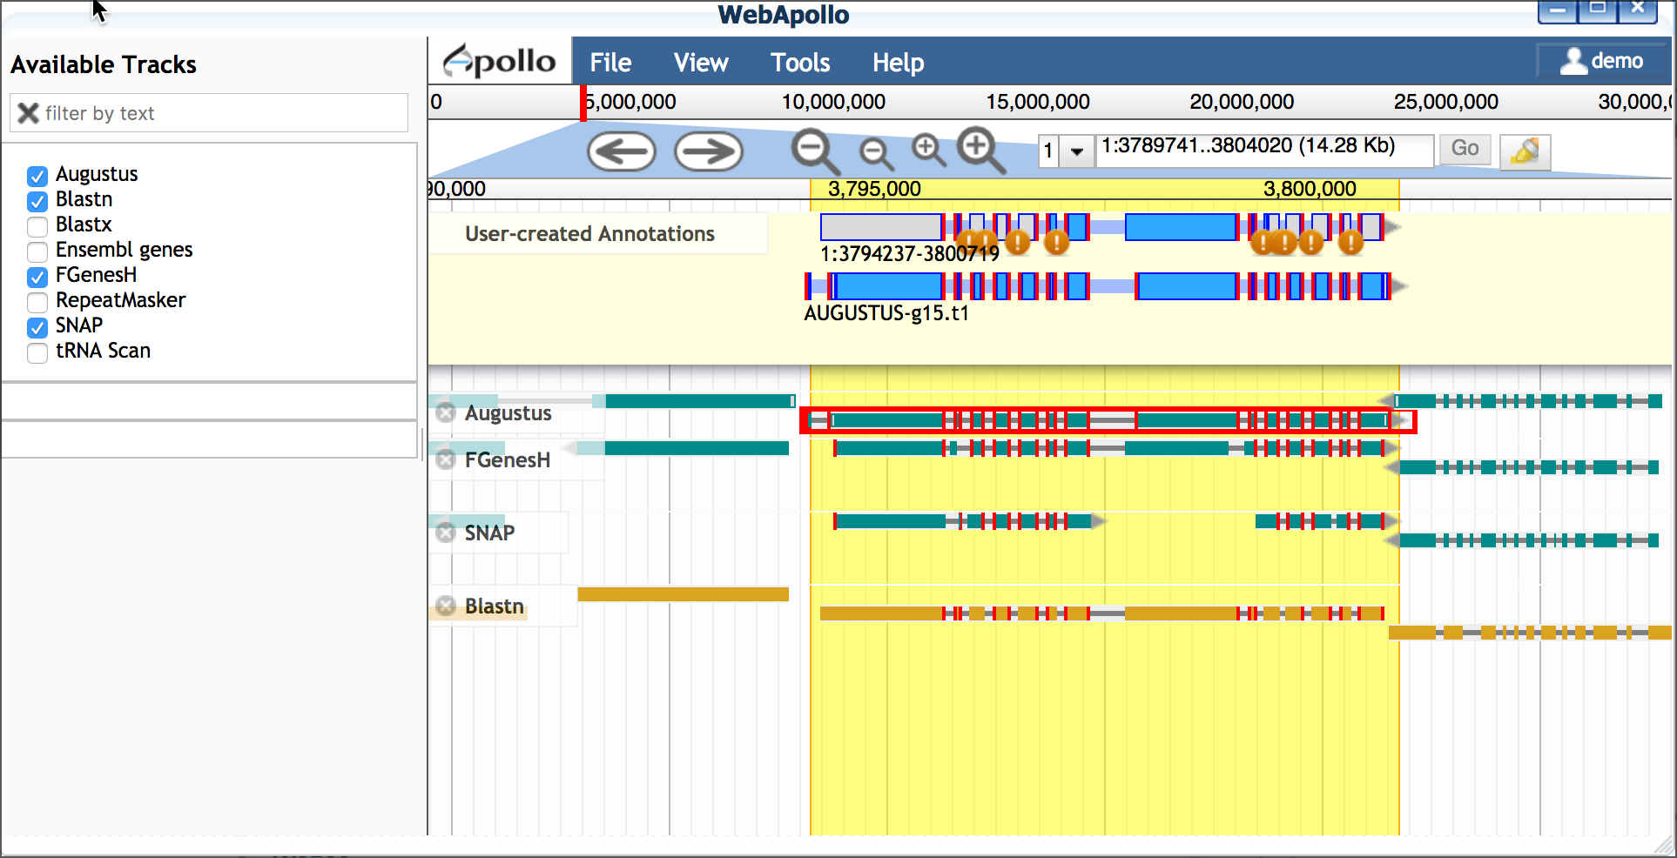The width and height of the screenshot is (1677, 858).
Task: Uncheck the Augustus track checkbox
Action: [37, 176]
